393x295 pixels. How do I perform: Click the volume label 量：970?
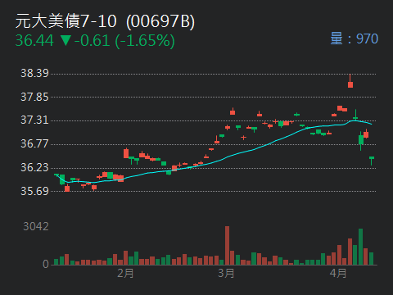coord(355,39)
